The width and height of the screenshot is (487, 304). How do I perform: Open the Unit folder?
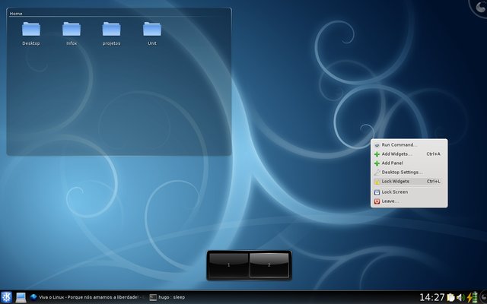point(152,33)
